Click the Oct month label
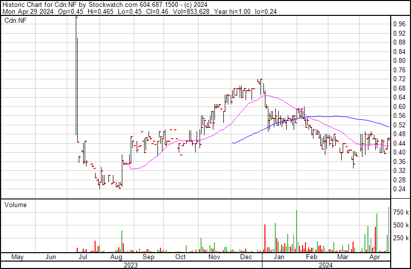 180,257
